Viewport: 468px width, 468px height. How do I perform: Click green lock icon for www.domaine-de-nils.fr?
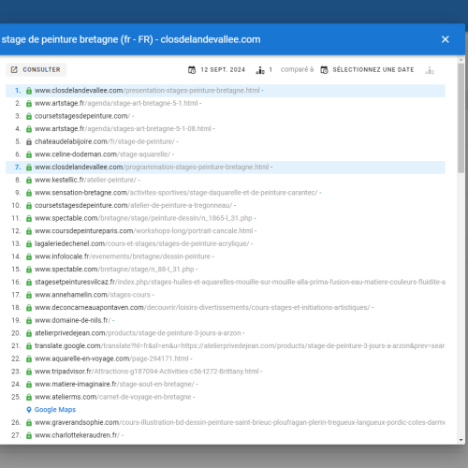(29, 321)
